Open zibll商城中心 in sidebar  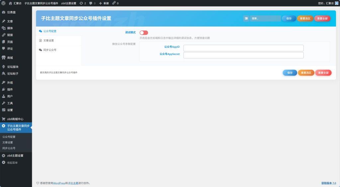click(16, 119)
